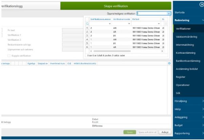Screen dimensions: 204x140
Task: Click the Ägartyp column header
Action: [31, 63]
